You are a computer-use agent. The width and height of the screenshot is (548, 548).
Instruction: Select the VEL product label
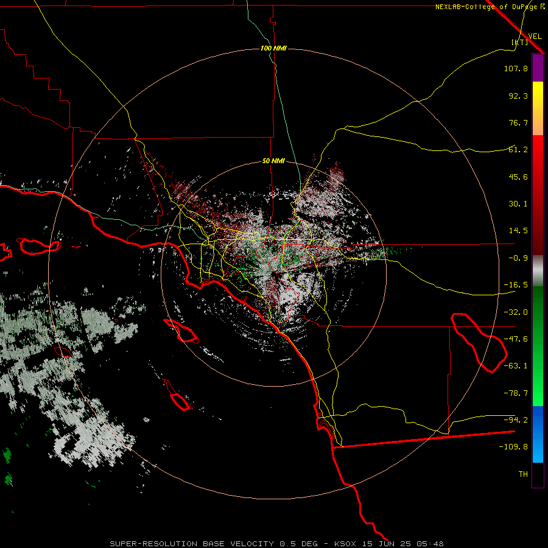535,37
